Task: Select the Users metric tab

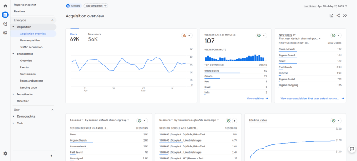Action: pos(75,37)
